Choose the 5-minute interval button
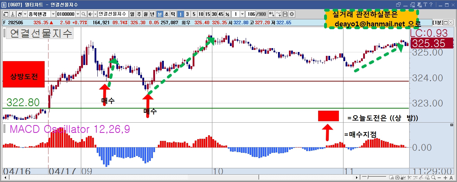457x182 pixels. (194, 14)
